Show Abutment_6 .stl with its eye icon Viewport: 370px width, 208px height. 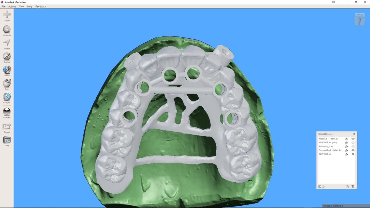(x=353, y=146)
